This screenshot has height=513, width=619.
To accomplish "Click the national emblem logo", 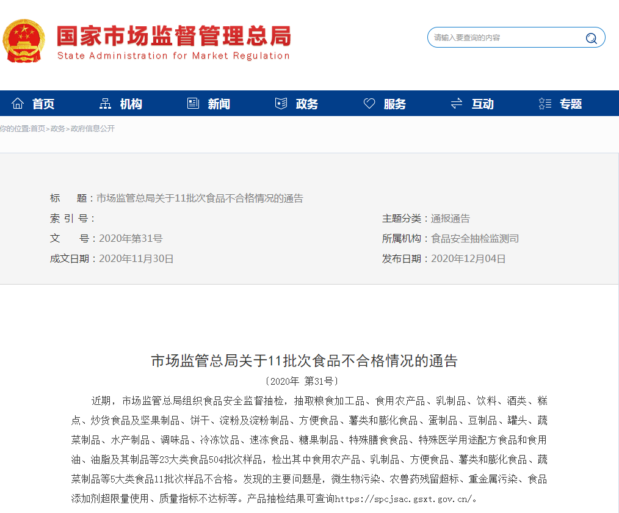I will [24, 41].
